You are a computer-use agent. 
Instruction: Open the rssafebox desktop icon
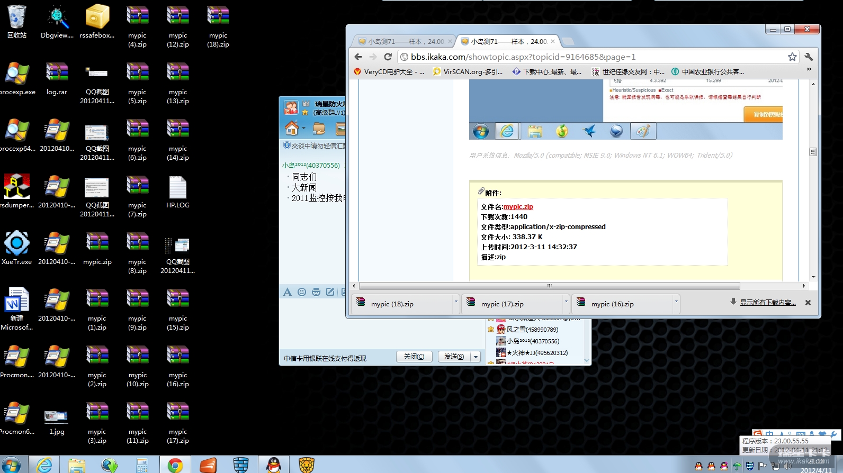(97, 21)
